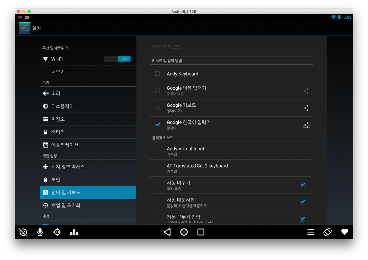Click the language and keyboard icon

45,192
